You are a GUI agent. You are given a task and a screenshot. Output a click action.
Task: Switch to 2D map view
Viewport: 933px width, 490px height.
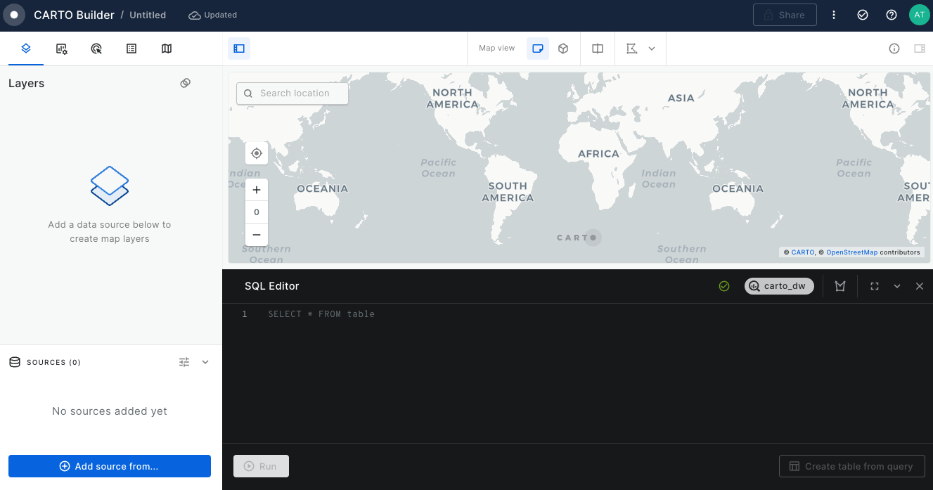click(x=538, y=49)
